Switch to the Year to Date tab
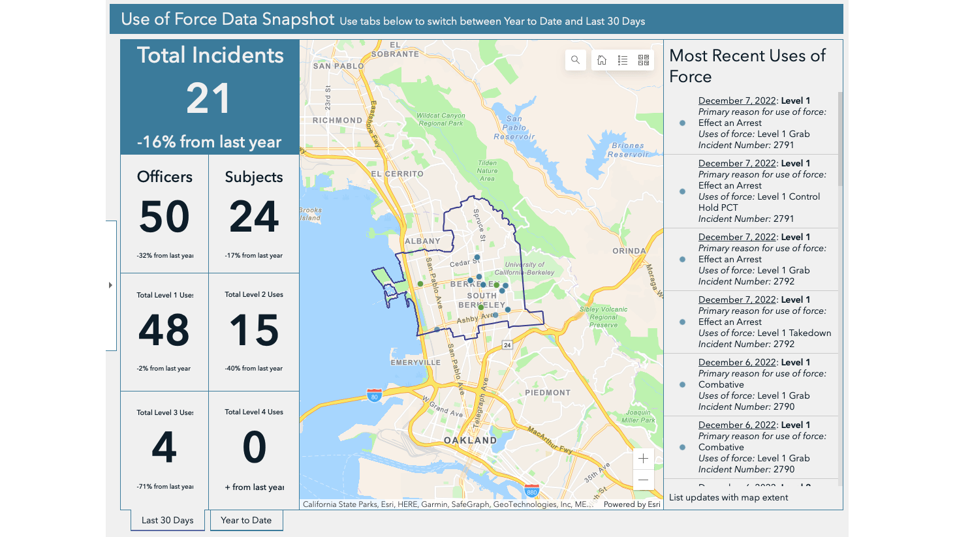Screen dimensions: 955x537 pos(246,520)
